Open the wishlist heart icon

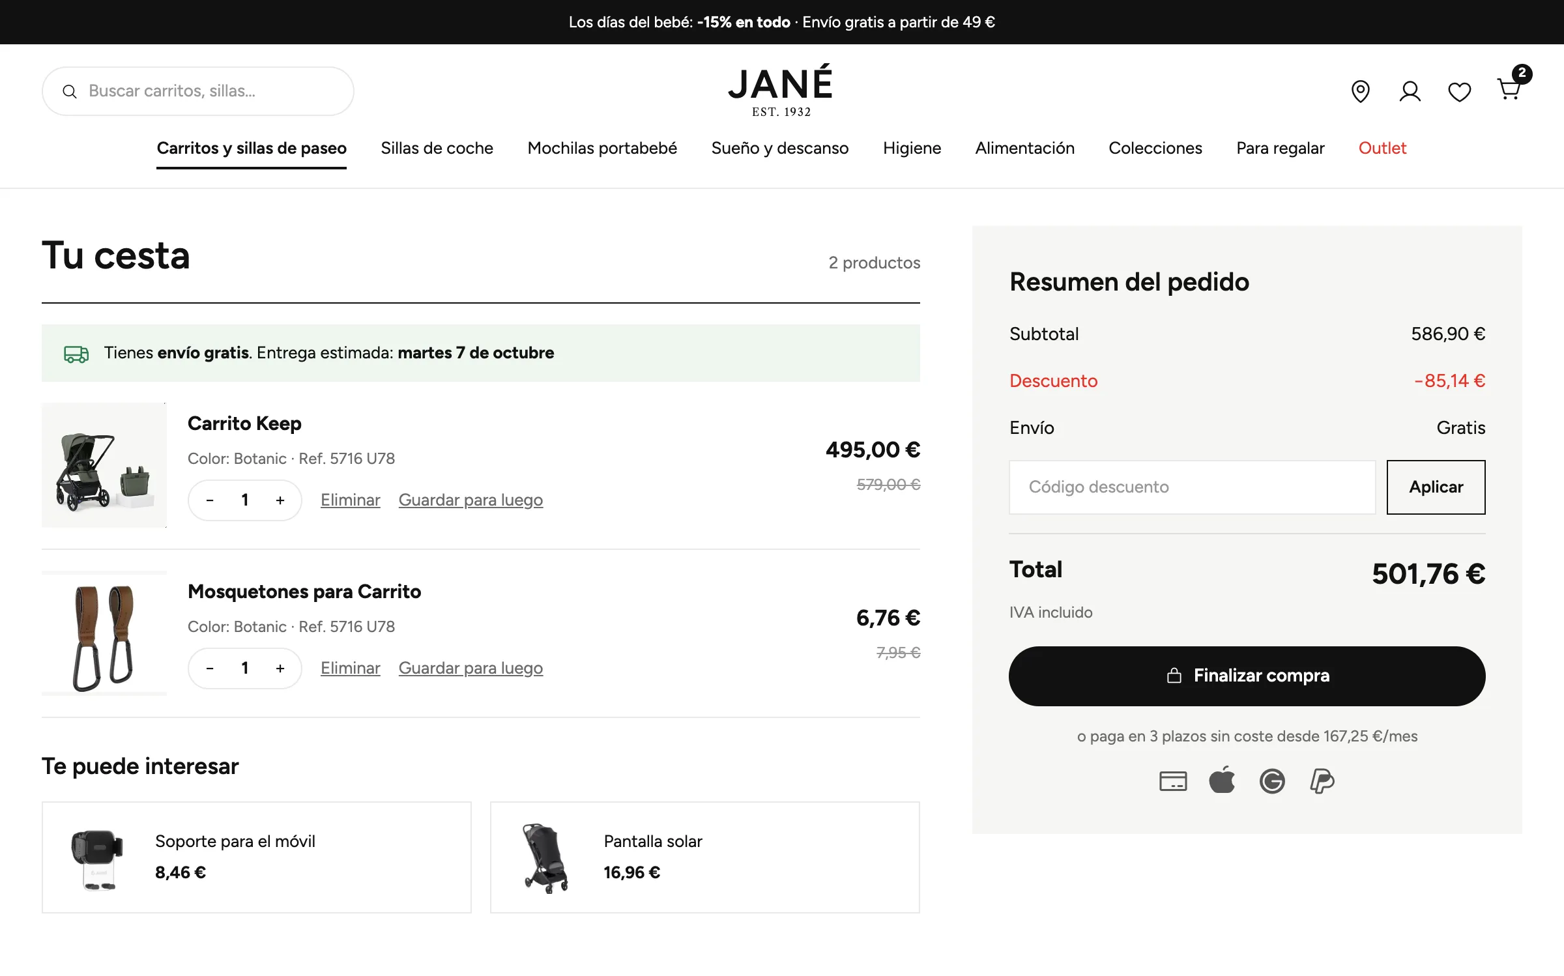1459,92
